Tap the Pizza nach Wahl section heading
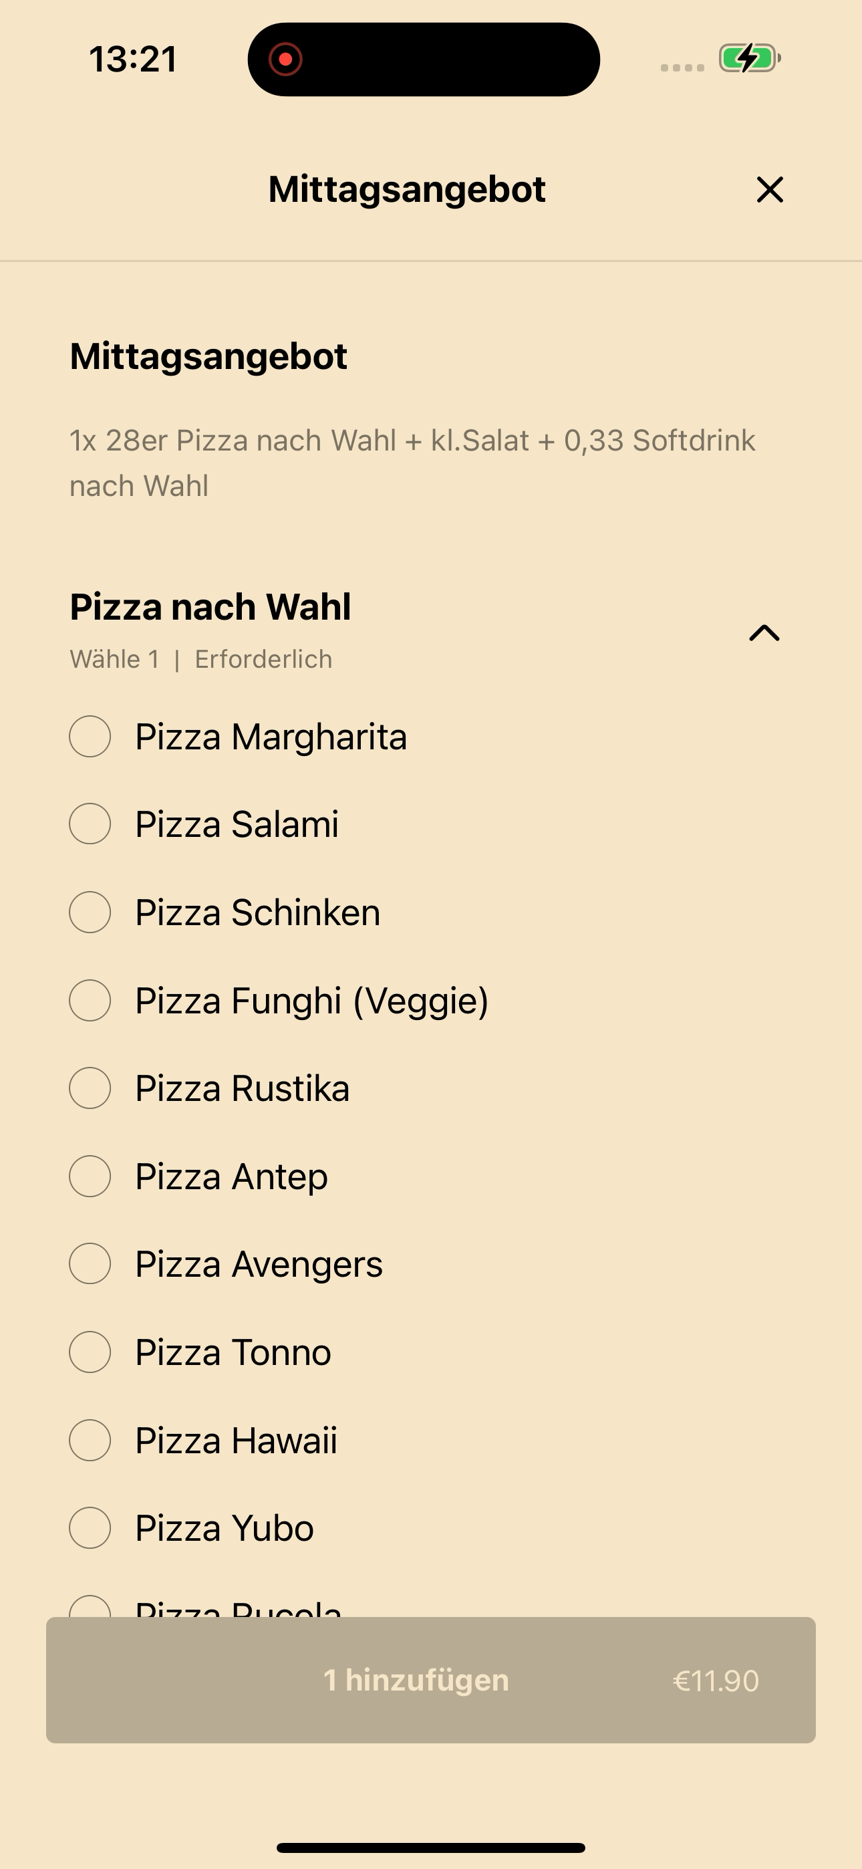This screenshot has width=862, height=1869. click(210, 606)
